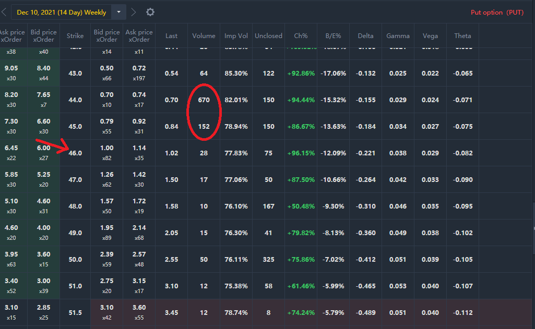
Task: Sort by Theta column header
Action: [462, 36]
